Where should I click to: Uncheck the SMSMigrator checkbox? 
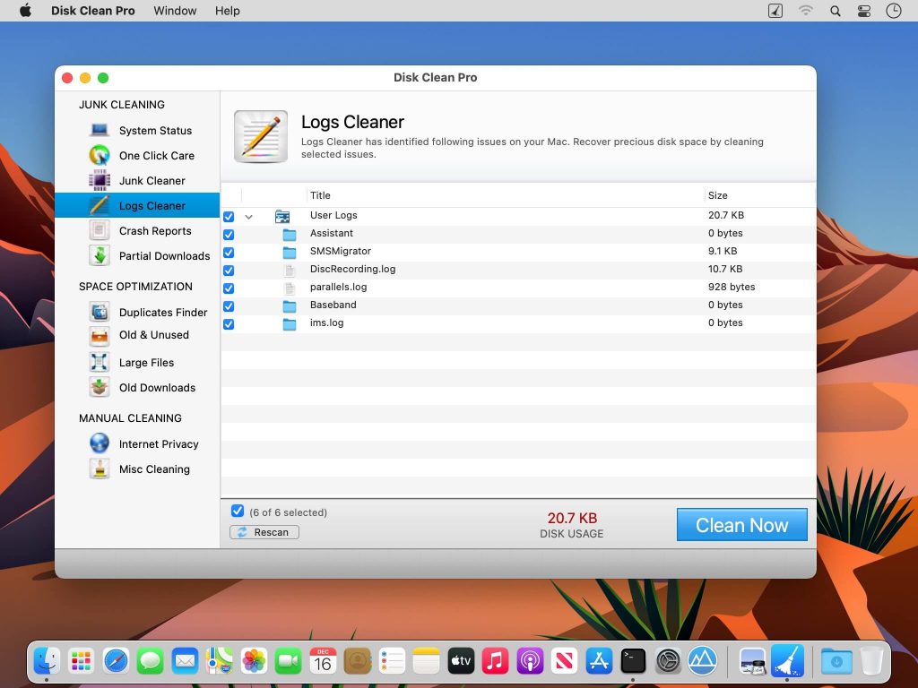(x=229, y=252)
